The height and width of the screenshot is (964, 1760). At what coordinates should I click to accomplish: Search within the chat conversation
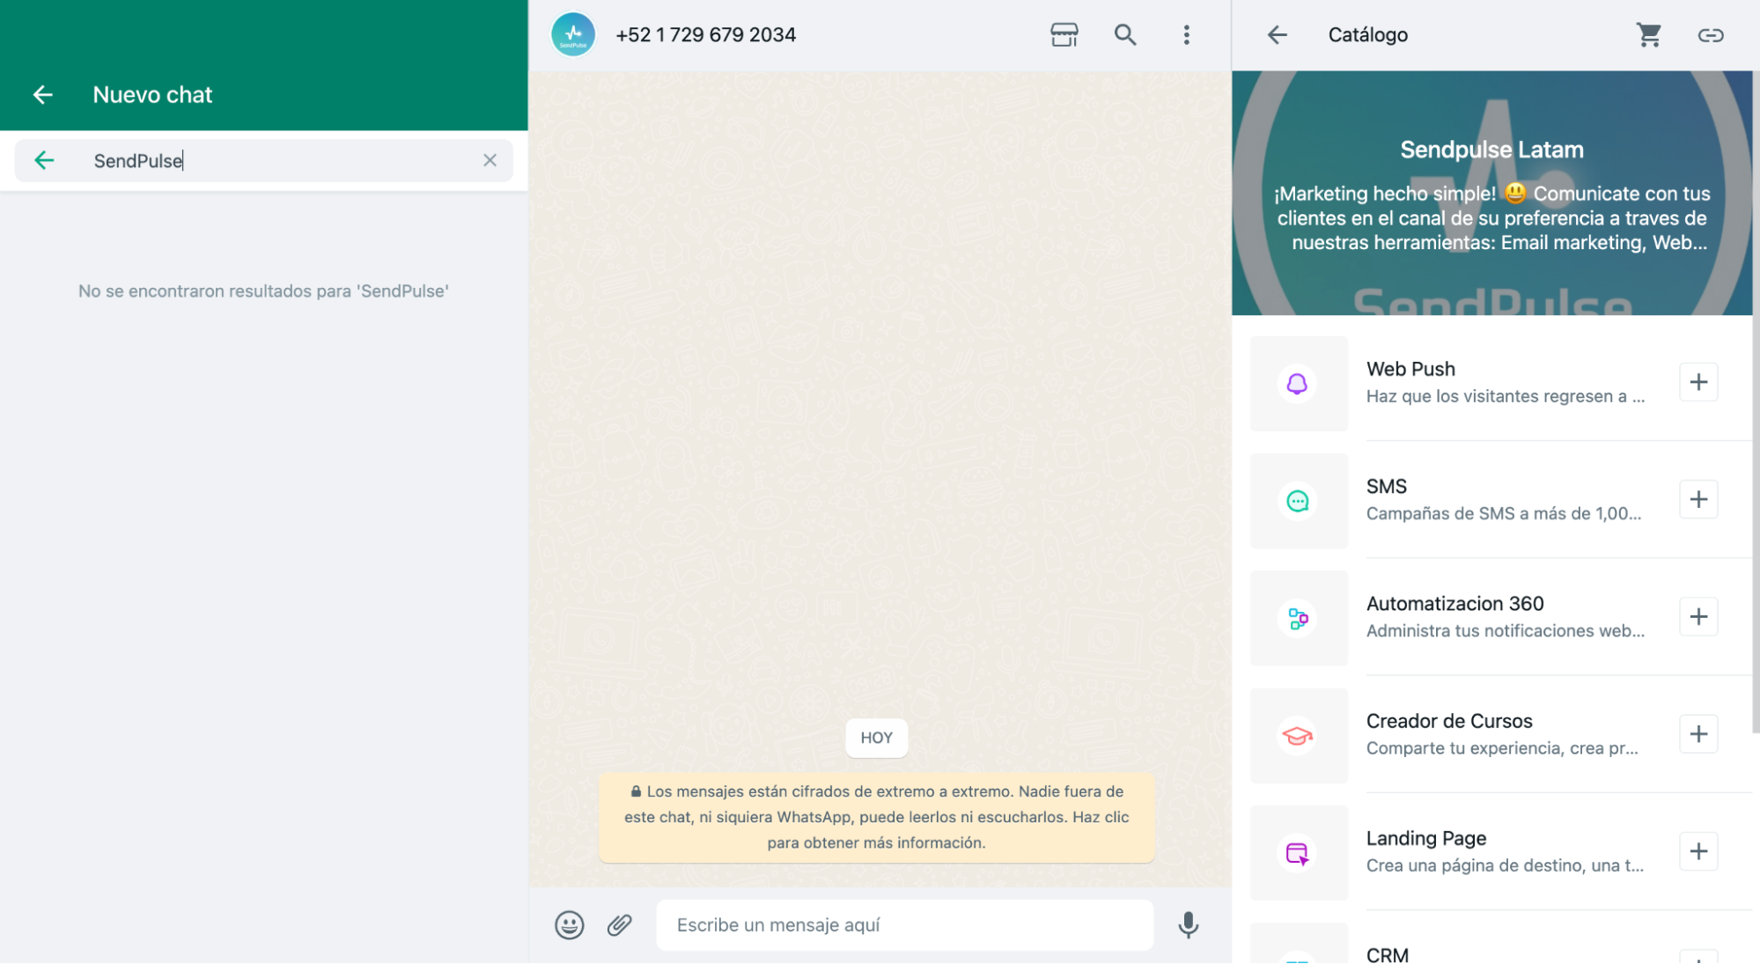[x=1124, y=35]
